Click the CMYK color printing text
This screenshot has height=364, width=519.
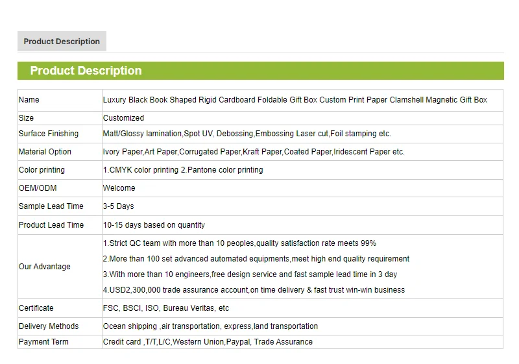[183, 170]
